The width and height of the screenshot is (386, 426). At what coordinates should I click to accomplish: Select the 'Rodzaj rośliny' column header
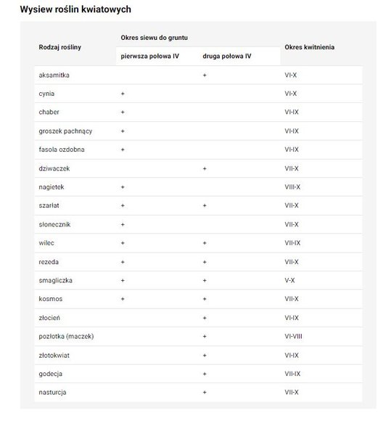(60, 47)
